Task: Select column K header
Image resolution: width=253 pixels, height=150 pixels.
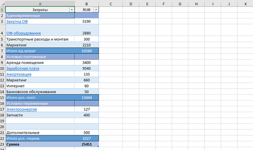Action: click(x=245, y=4)
